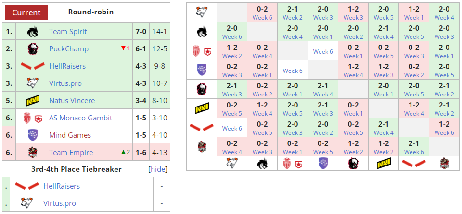
Task: Click the Team Empire logo in standings
Action: tap(33, 153)
